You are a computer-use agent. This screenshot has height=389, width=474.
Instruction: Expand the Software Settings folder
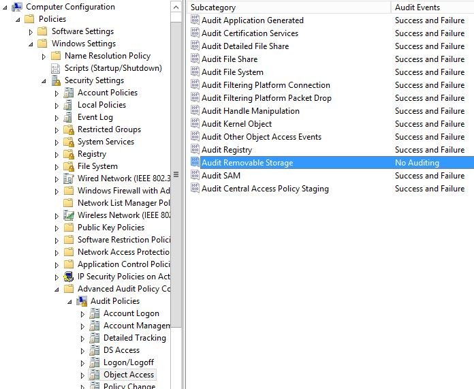31,31
